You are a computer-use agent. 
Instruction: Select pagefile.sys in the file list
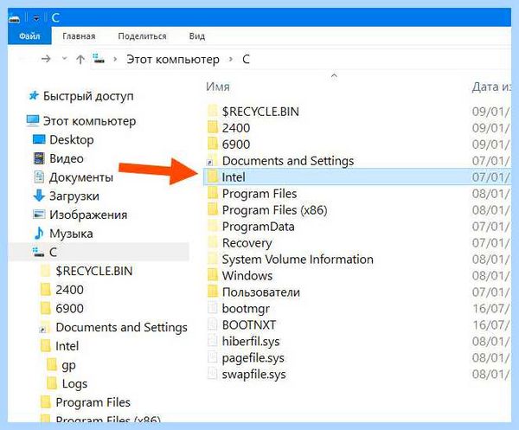tap(253, 358)
